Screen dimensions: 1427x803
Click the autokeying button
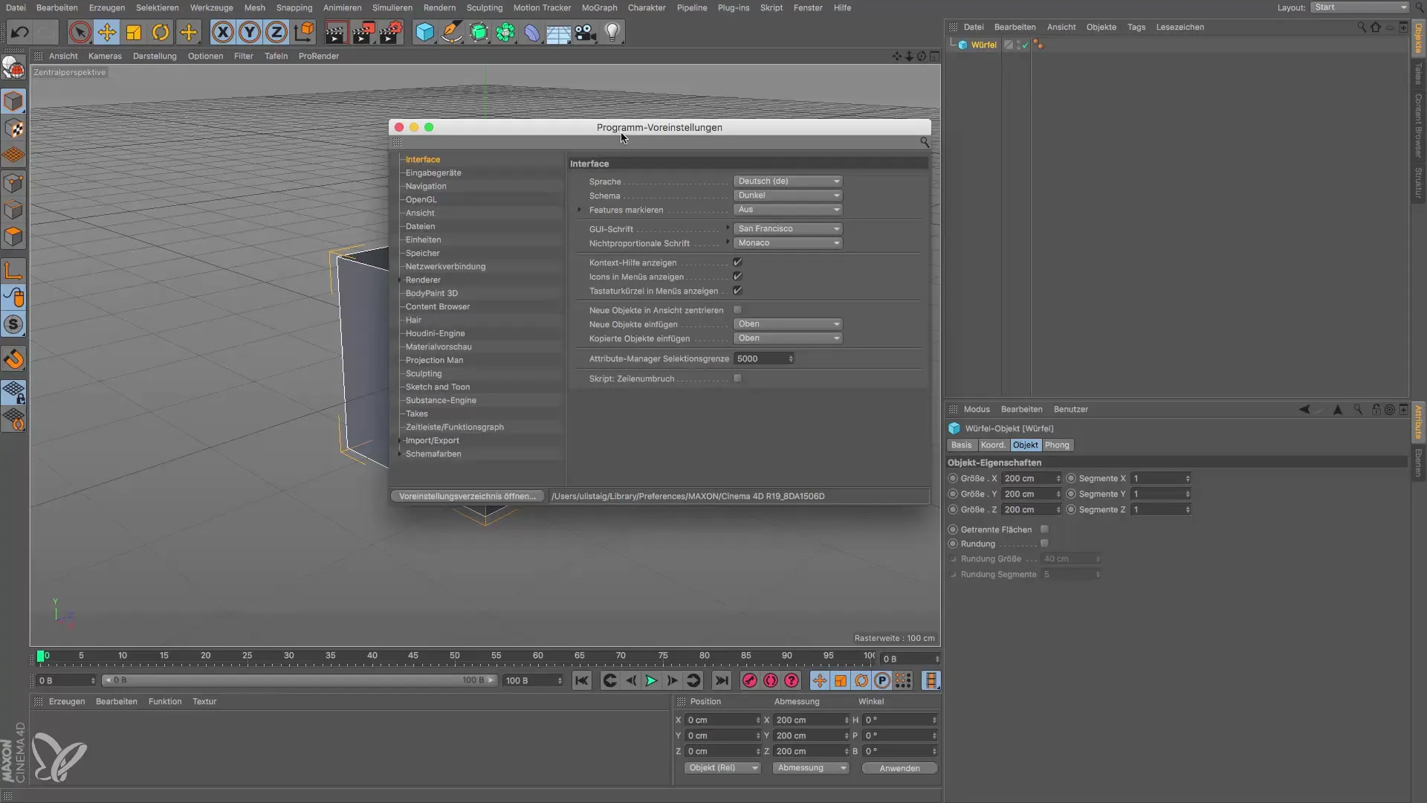pos(771,680)
